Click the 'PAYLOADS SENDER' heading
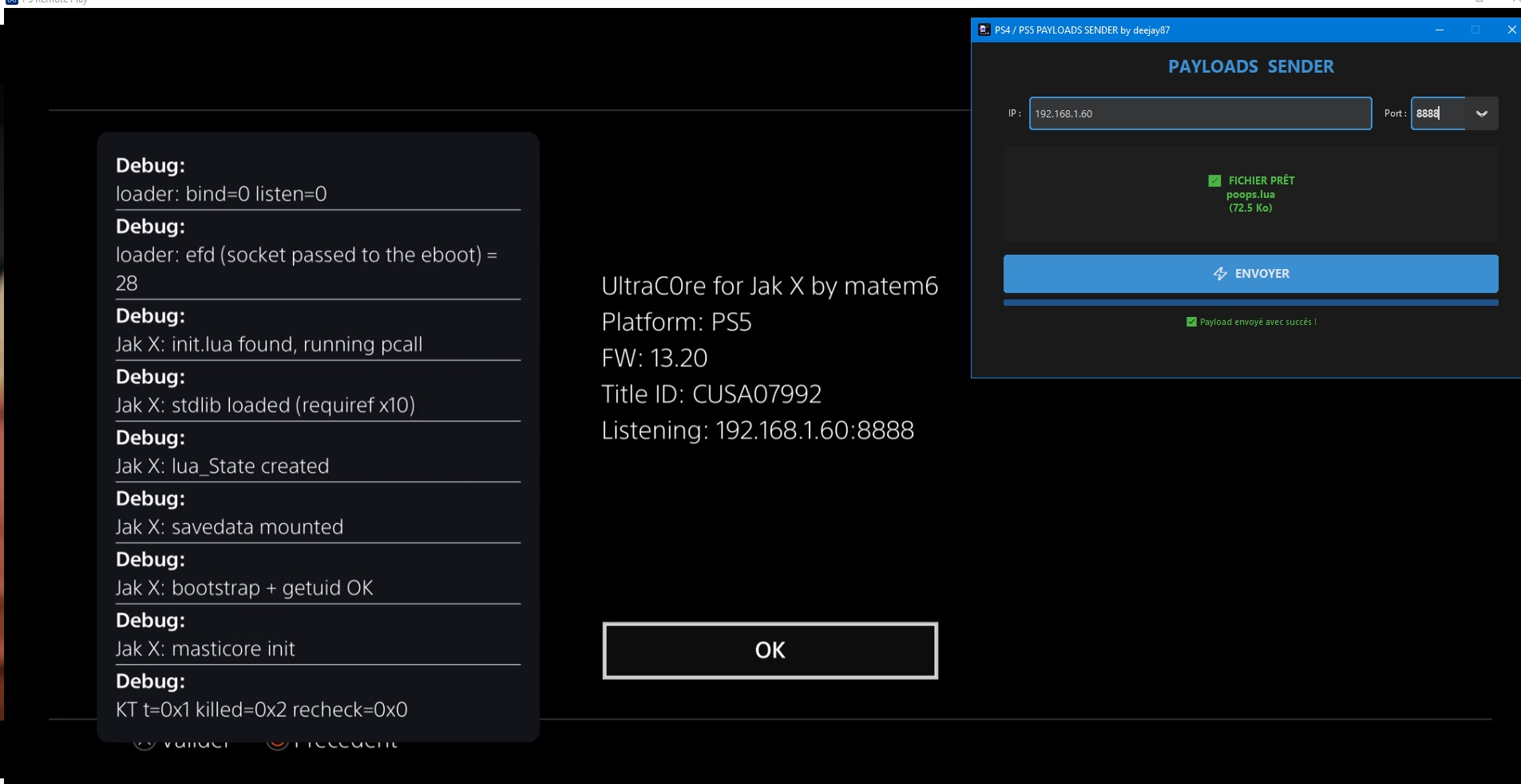The width and height of the screenshot is (1521, 784). [x=1250, y=66]
